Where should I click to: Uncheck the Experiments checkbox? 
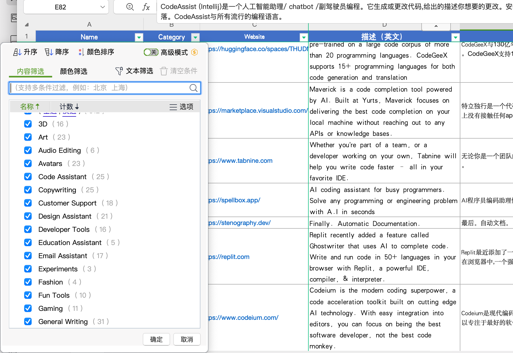[x=28, y=269]
